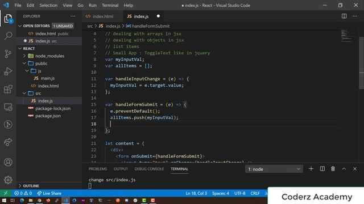This screenshot has height=204, width=364.
Task: Click the remote window status bar icon
Action: 6,193
